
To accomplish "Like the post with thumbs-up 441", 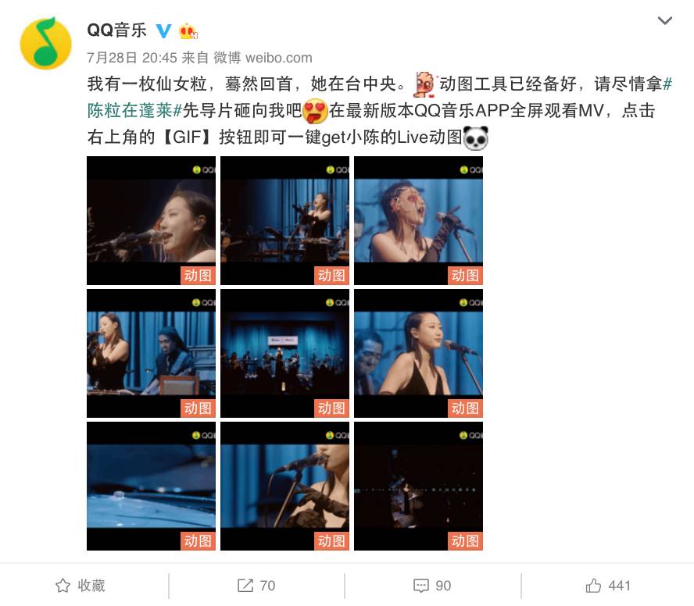I will [x=608, y=586].
